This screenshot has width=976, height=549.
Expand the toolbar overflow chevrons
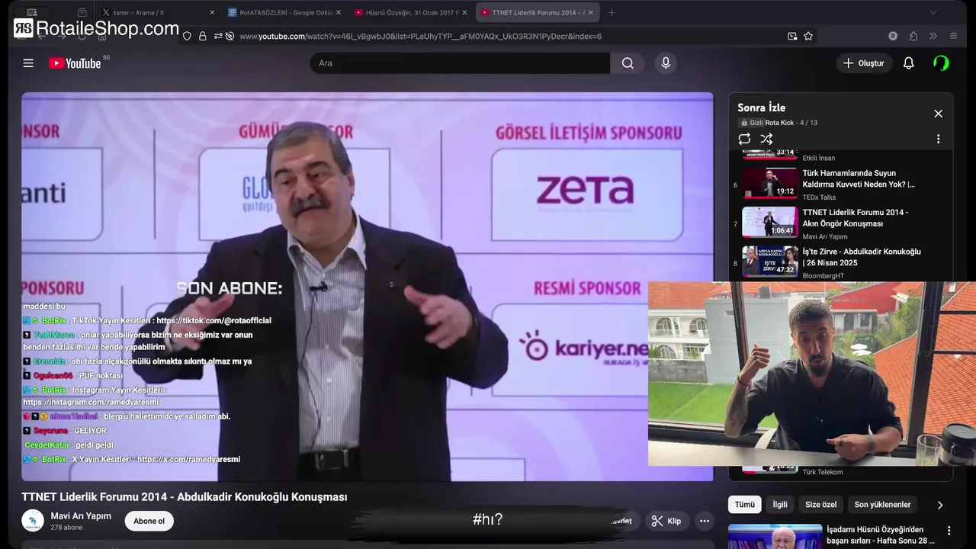933,36
